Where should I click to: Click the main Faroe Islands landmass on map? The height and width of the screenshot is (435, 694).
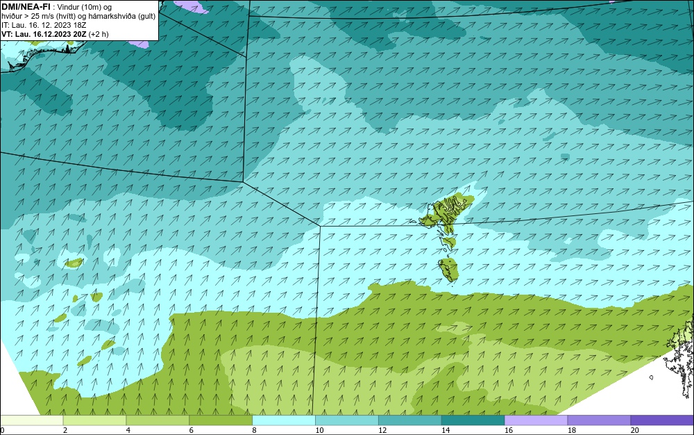pyautogui.click(x=448, y=212)
